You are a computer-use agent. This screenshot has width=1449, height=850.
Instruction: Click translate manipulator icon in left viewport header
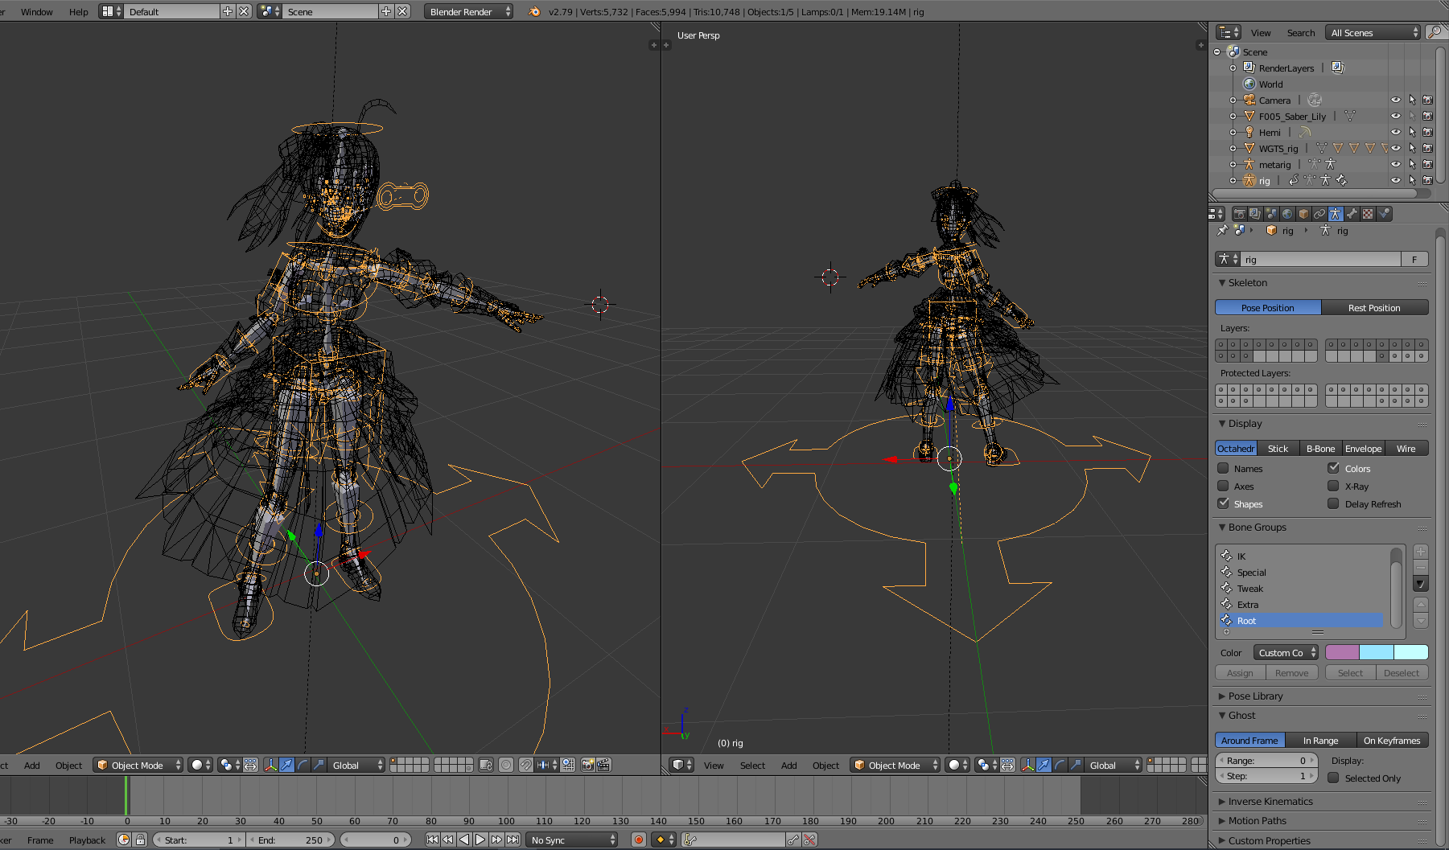(x=286, y=765)
